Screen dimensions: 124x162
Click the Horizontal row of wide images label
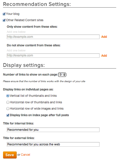pyautogui.click(x=37, y=109)
